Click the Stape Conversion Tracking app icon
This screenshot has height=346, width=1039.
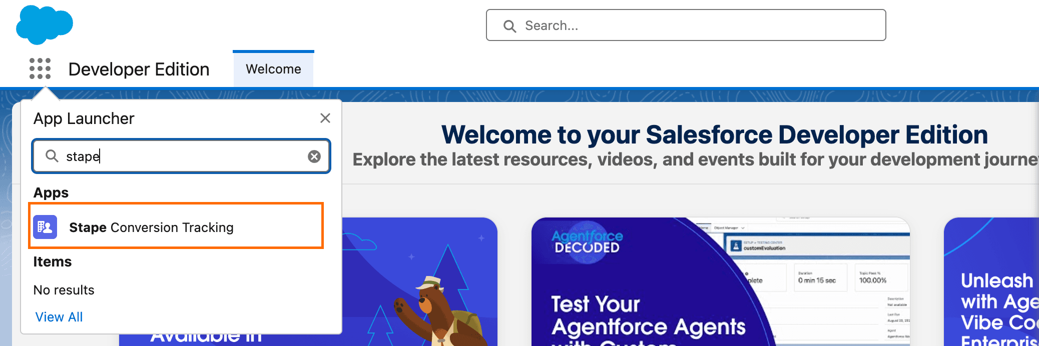click(x=45, y=227)
